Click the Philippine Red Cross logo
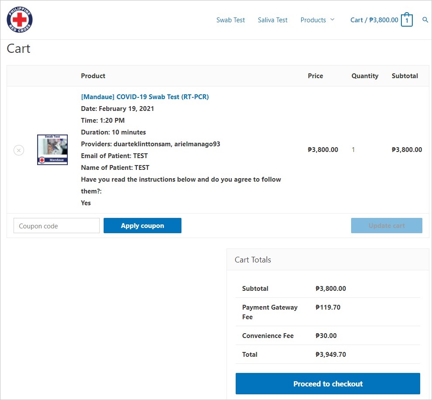Image resolution: width=432 pixels, height=400 pixels. pyautogui.click(x=20, y=20)
